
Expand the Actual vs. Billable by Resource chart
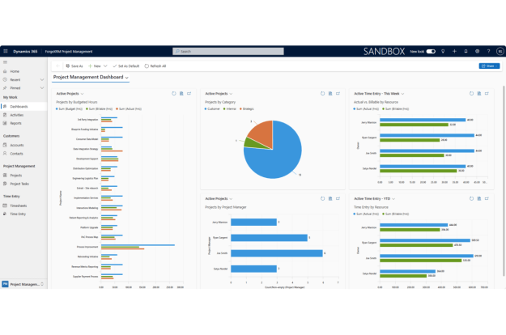click(487, 94)
